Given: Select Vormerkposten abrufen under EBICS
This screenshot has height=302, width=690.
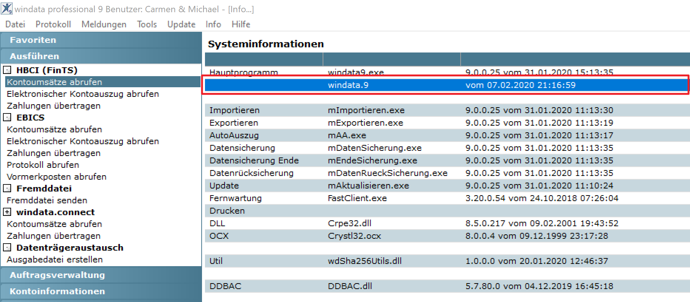Looking at the screenshot, I should point(57,177).
